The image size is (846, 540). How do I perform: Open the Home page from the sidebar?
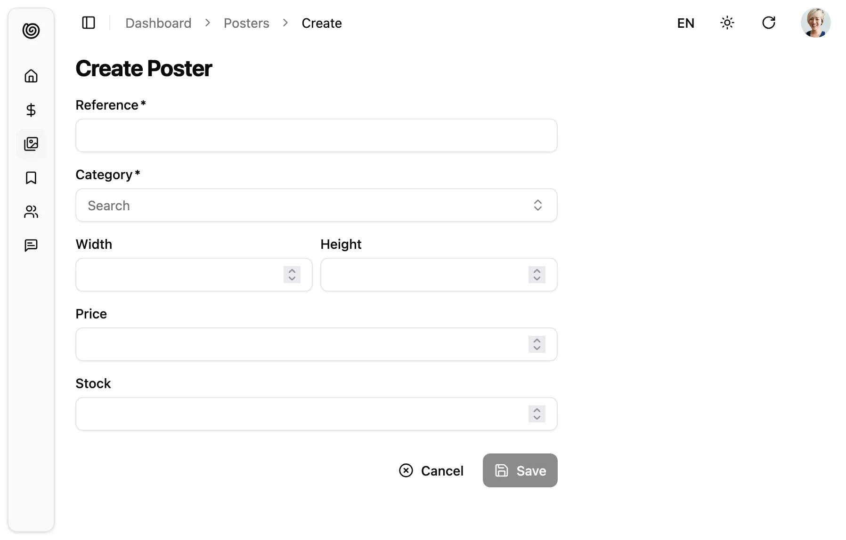click(31, 76)
